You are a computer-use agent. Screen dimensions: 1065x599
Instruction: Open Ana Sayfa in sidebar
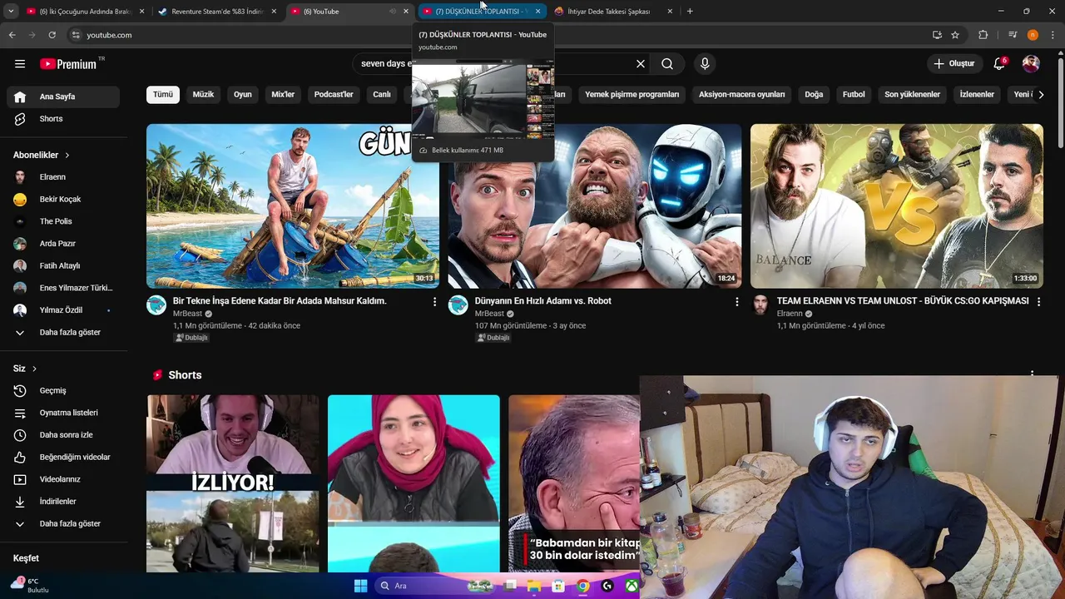coord(63,97)
